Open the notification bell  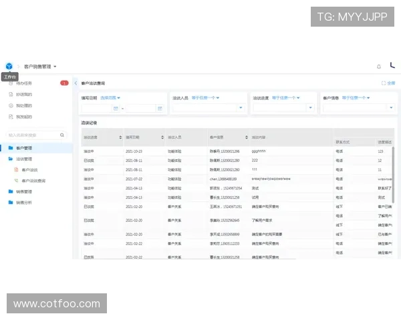[379, 67]
